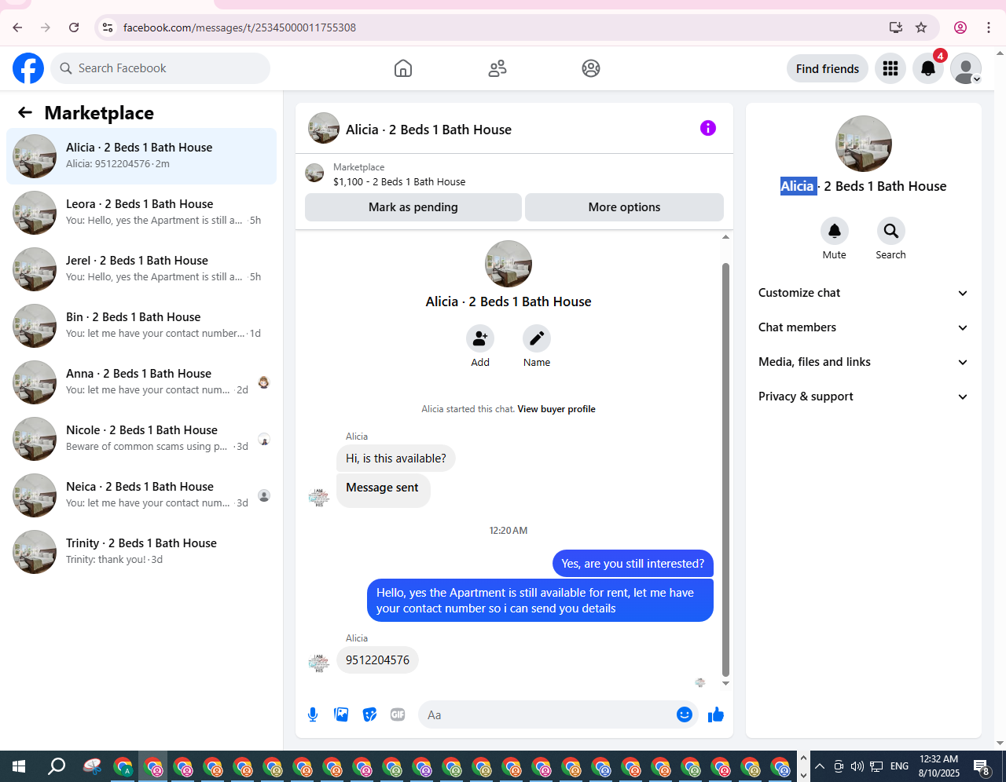This screenshot has height=782, width=1006.
Task: Open Leora conversation in list
Action: click(x=141, y=213)
